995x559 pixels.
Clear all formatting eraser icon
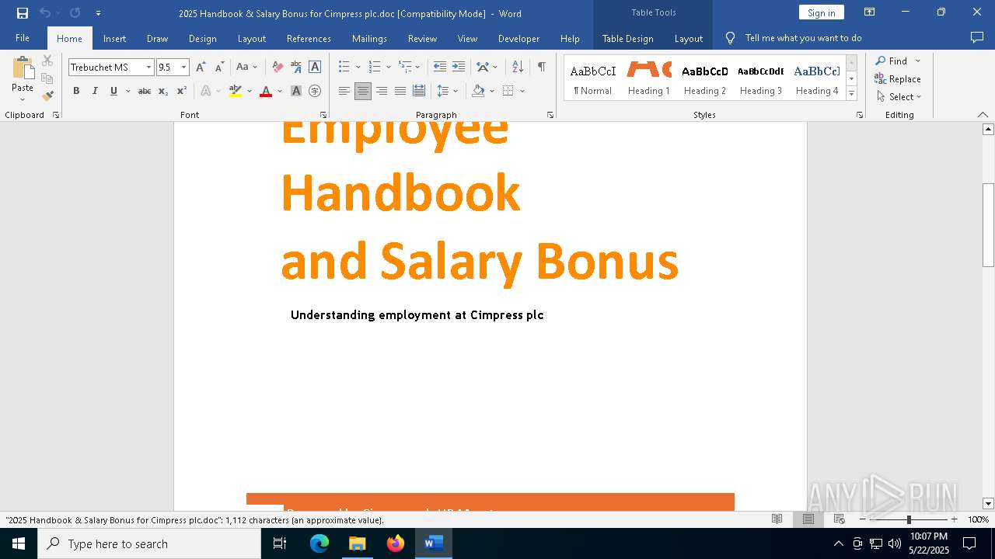tap(278, 67)
